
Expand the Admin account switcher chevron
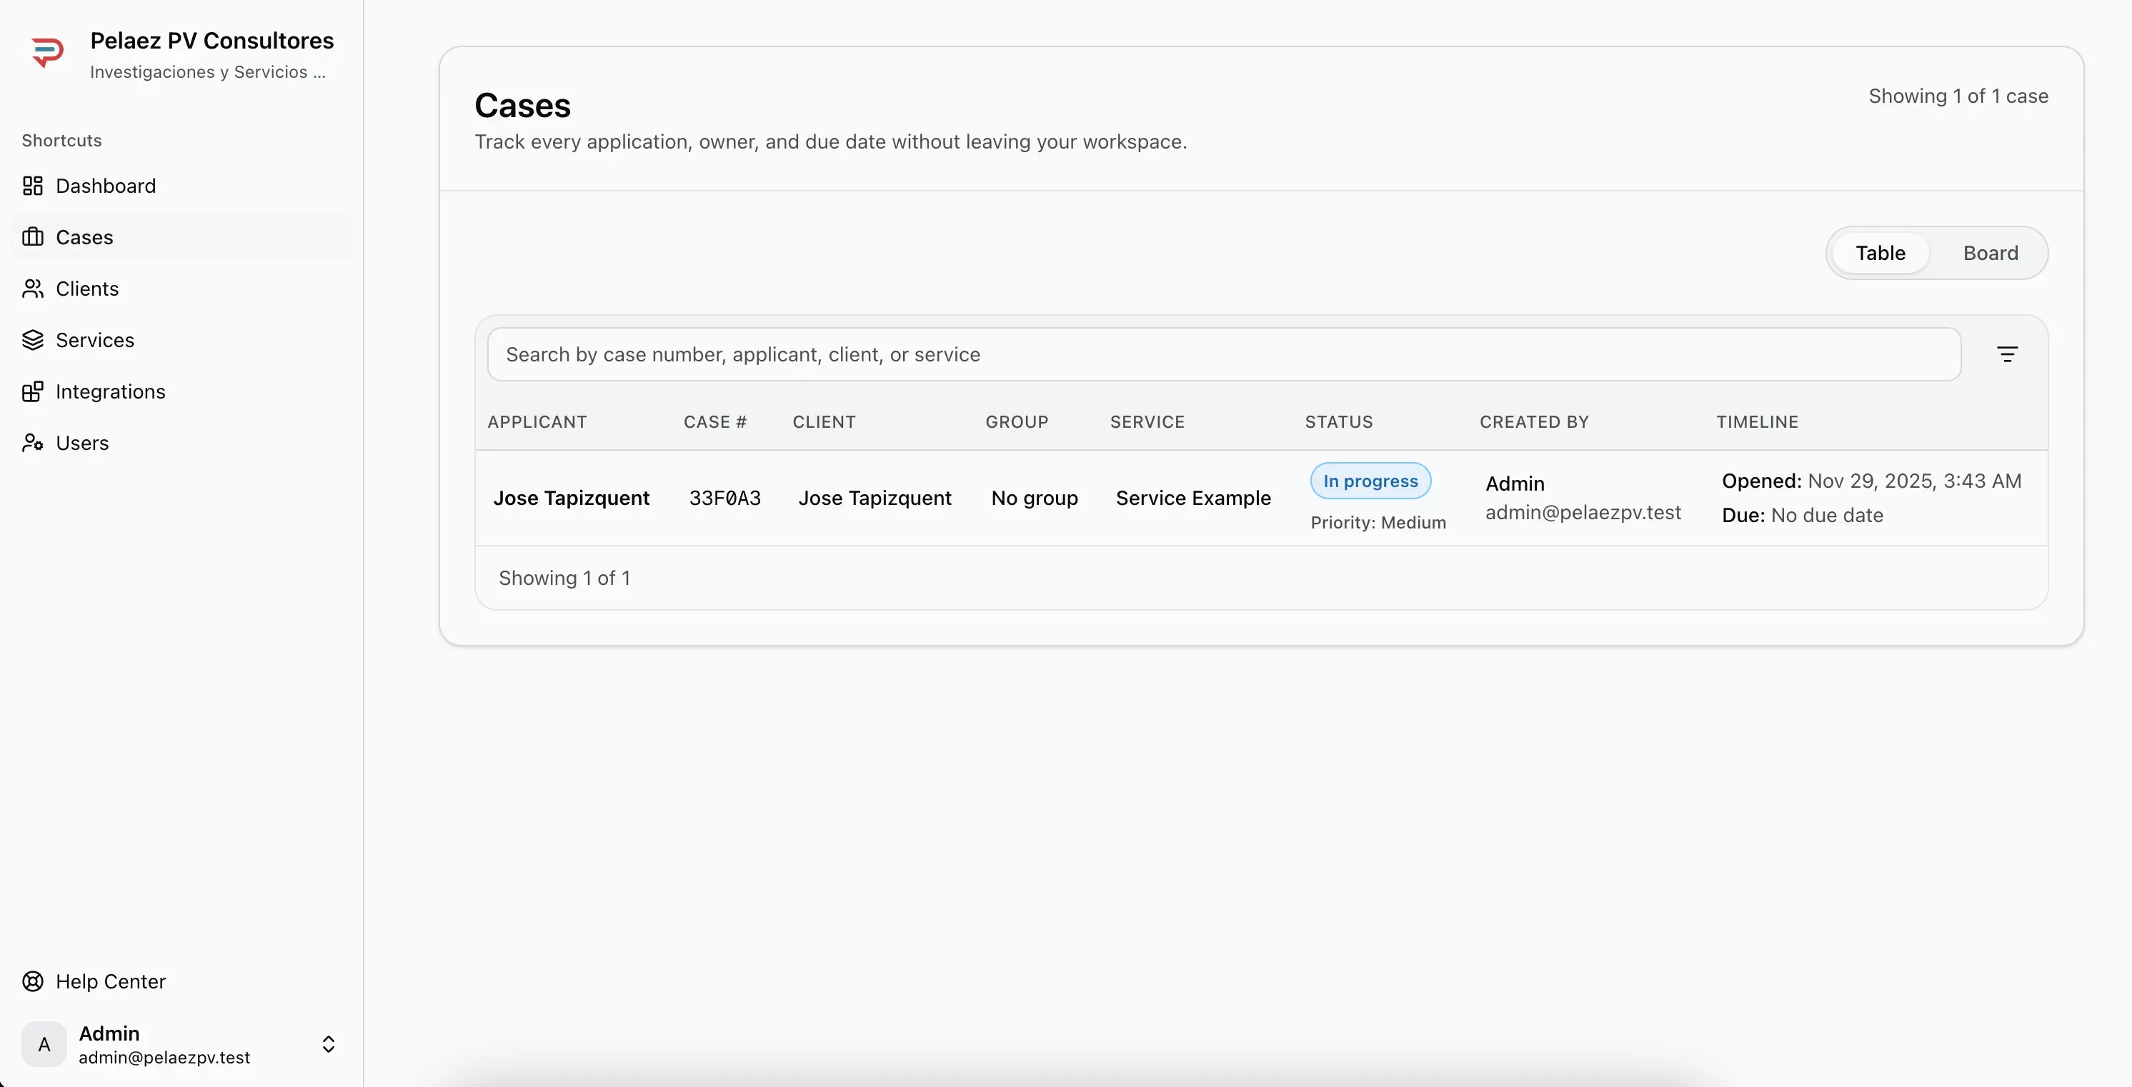[x=329, y=1045]
